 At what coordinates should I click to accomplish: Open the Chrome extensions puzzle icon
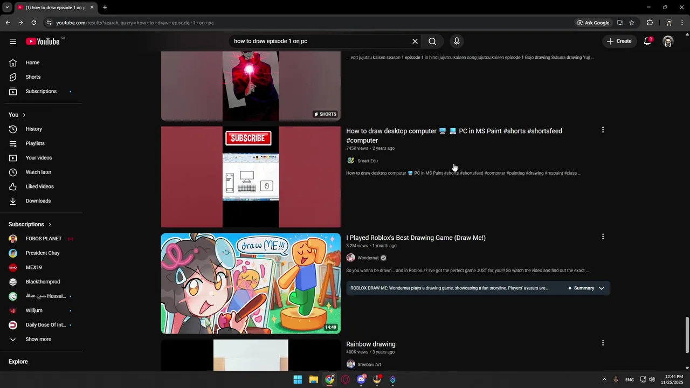650,23
